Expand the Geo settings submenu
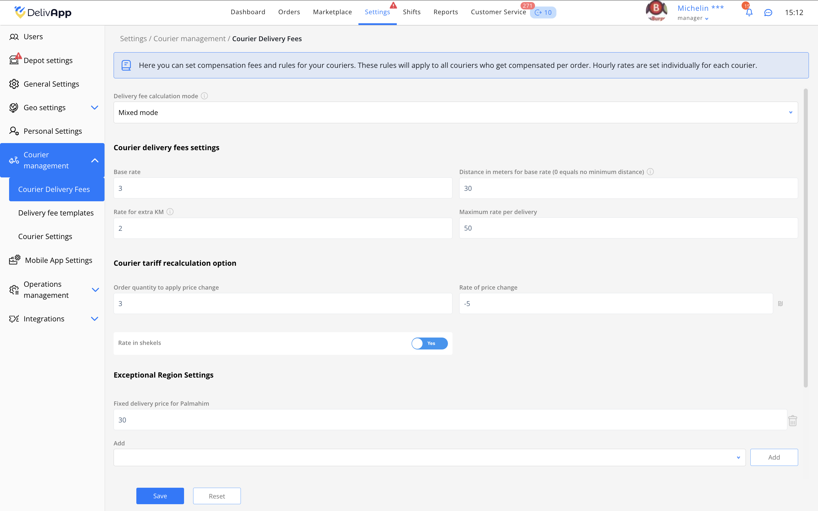 tap(95, 108)
